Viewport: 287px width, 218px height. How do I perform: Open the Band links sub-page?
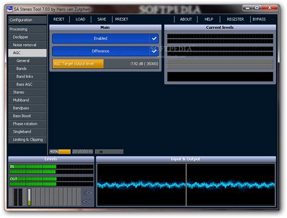(x=27, y=76)
